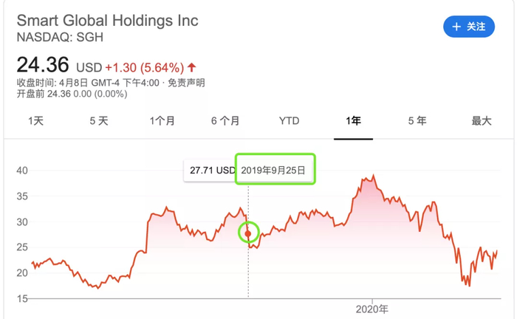Click the 40 y-axis label
Screen dimensions: 517x319
click(x=22, y=171)
